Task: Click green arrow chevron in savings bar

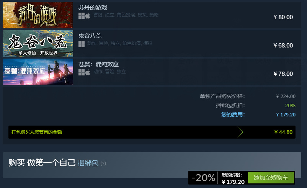Action: [240, 132]
